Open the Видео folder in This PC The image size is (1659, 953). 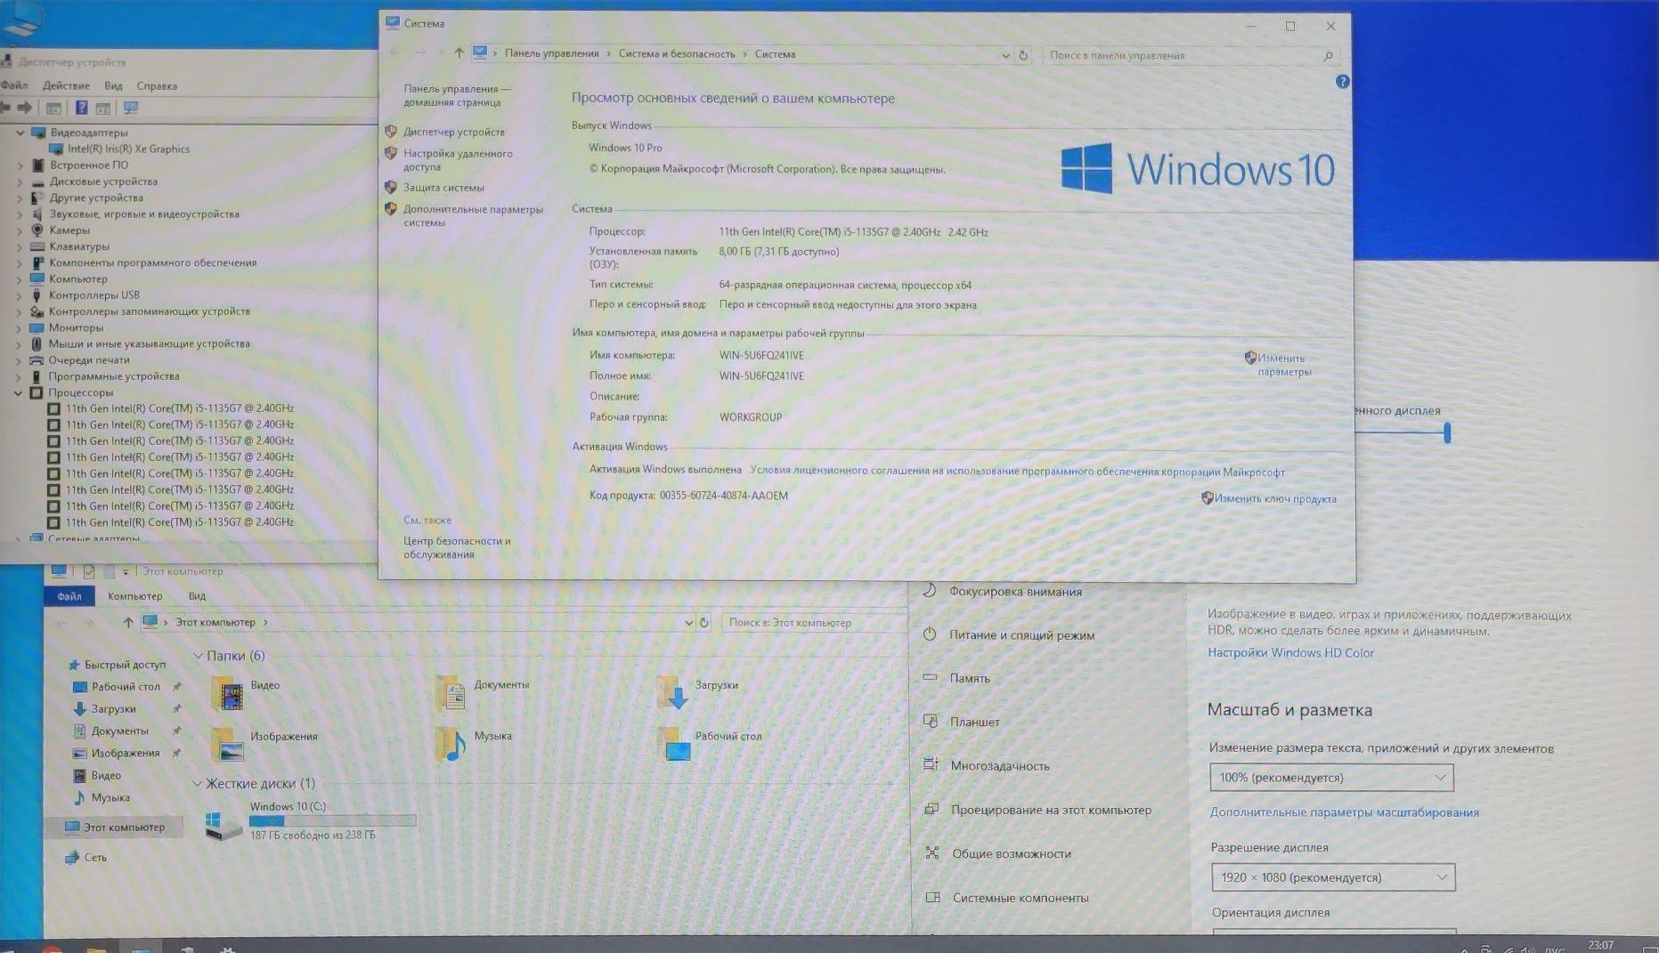click(x=227, y=694)
